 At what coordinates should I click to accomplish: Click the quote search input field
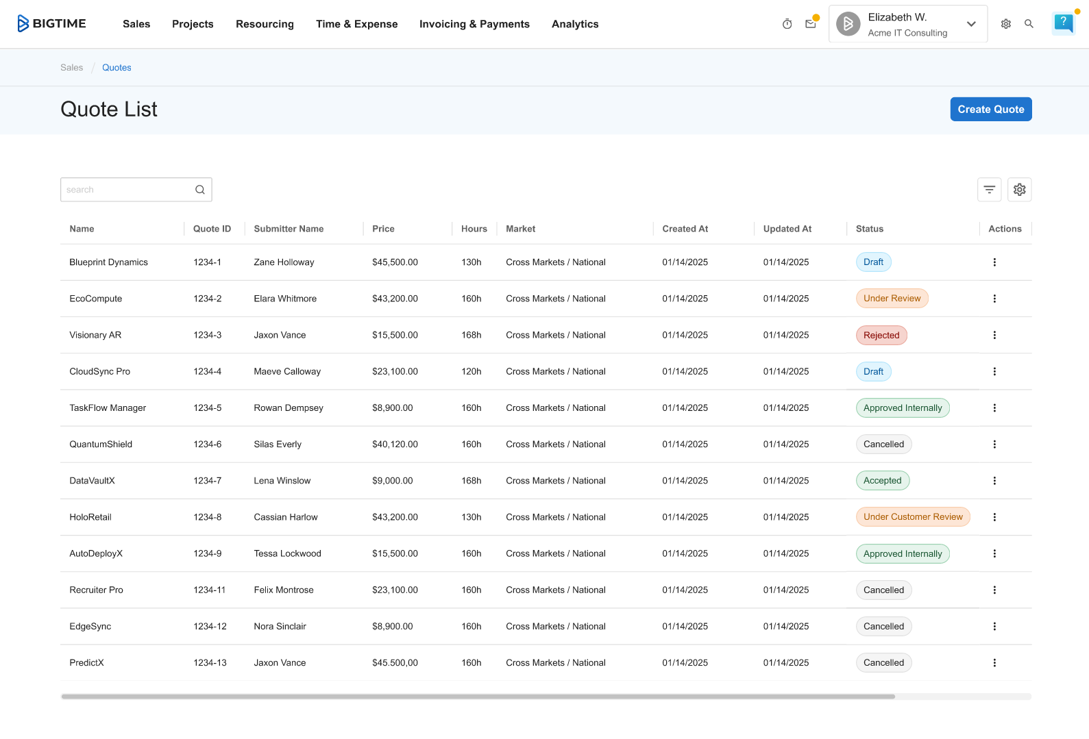pyautogui.click(x=127, y=190)
